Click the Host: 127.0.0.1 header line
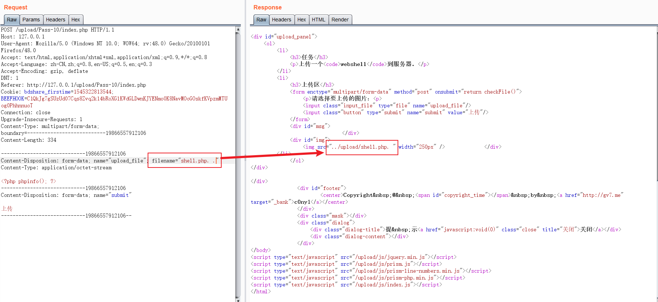658x302 pixels. (23, 37)
